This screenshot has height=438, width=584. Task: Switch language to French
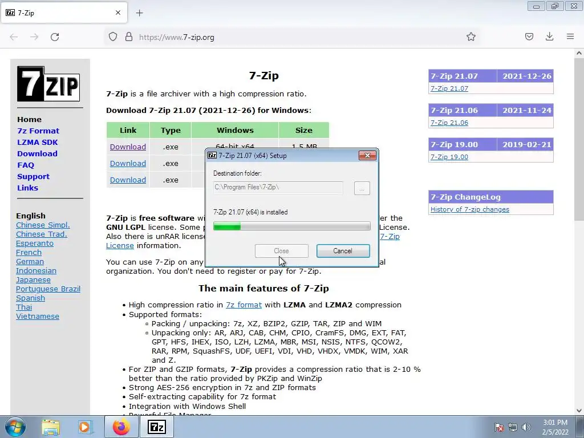point(29,253)
